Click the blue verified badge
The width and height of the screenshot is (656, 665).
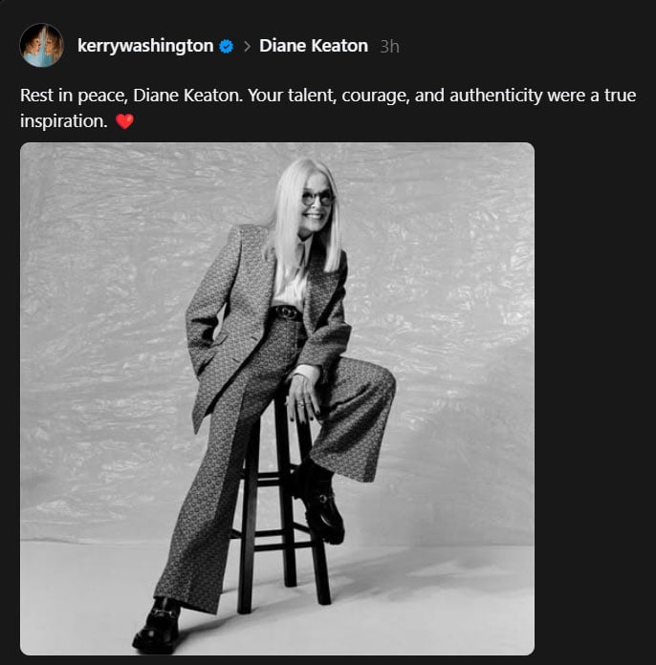pyautogui.click(x=226, y=46)
